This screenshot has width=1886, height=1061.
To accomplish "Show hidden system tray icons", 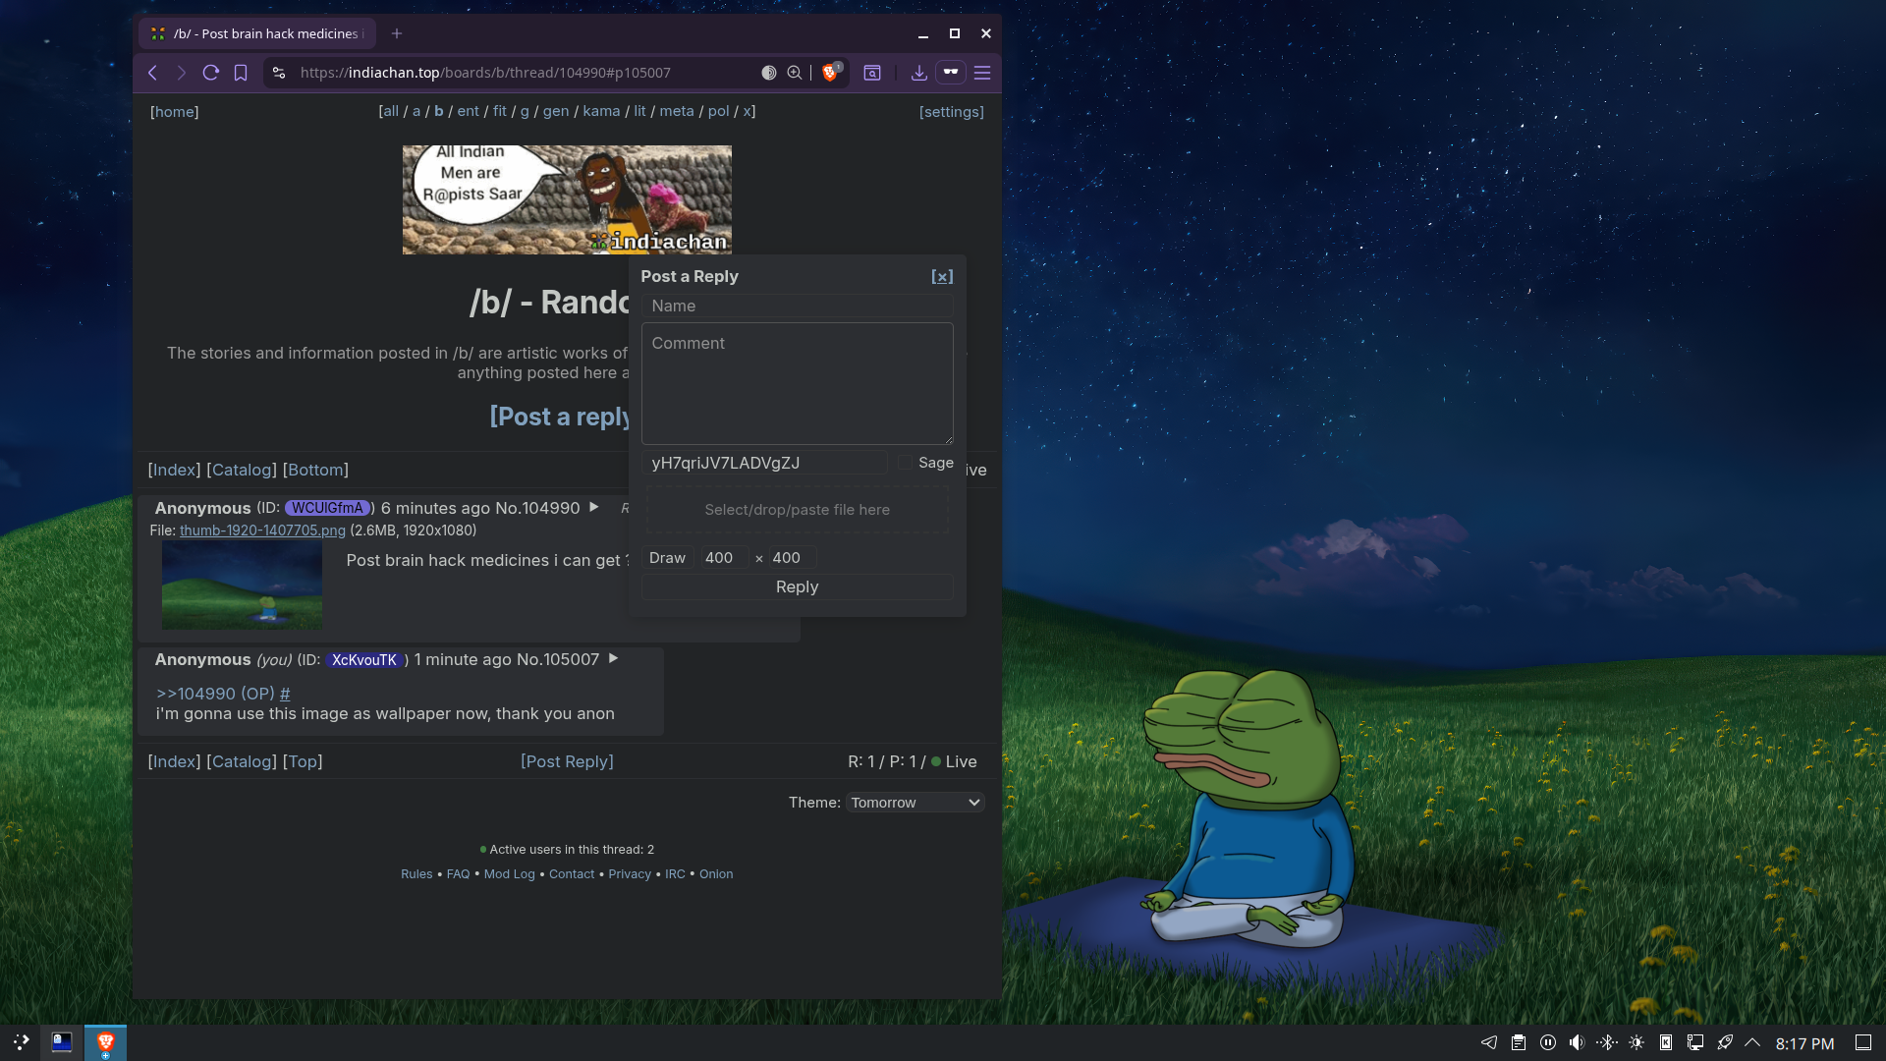I will pyautogui.click(x=1752, y=1043).
